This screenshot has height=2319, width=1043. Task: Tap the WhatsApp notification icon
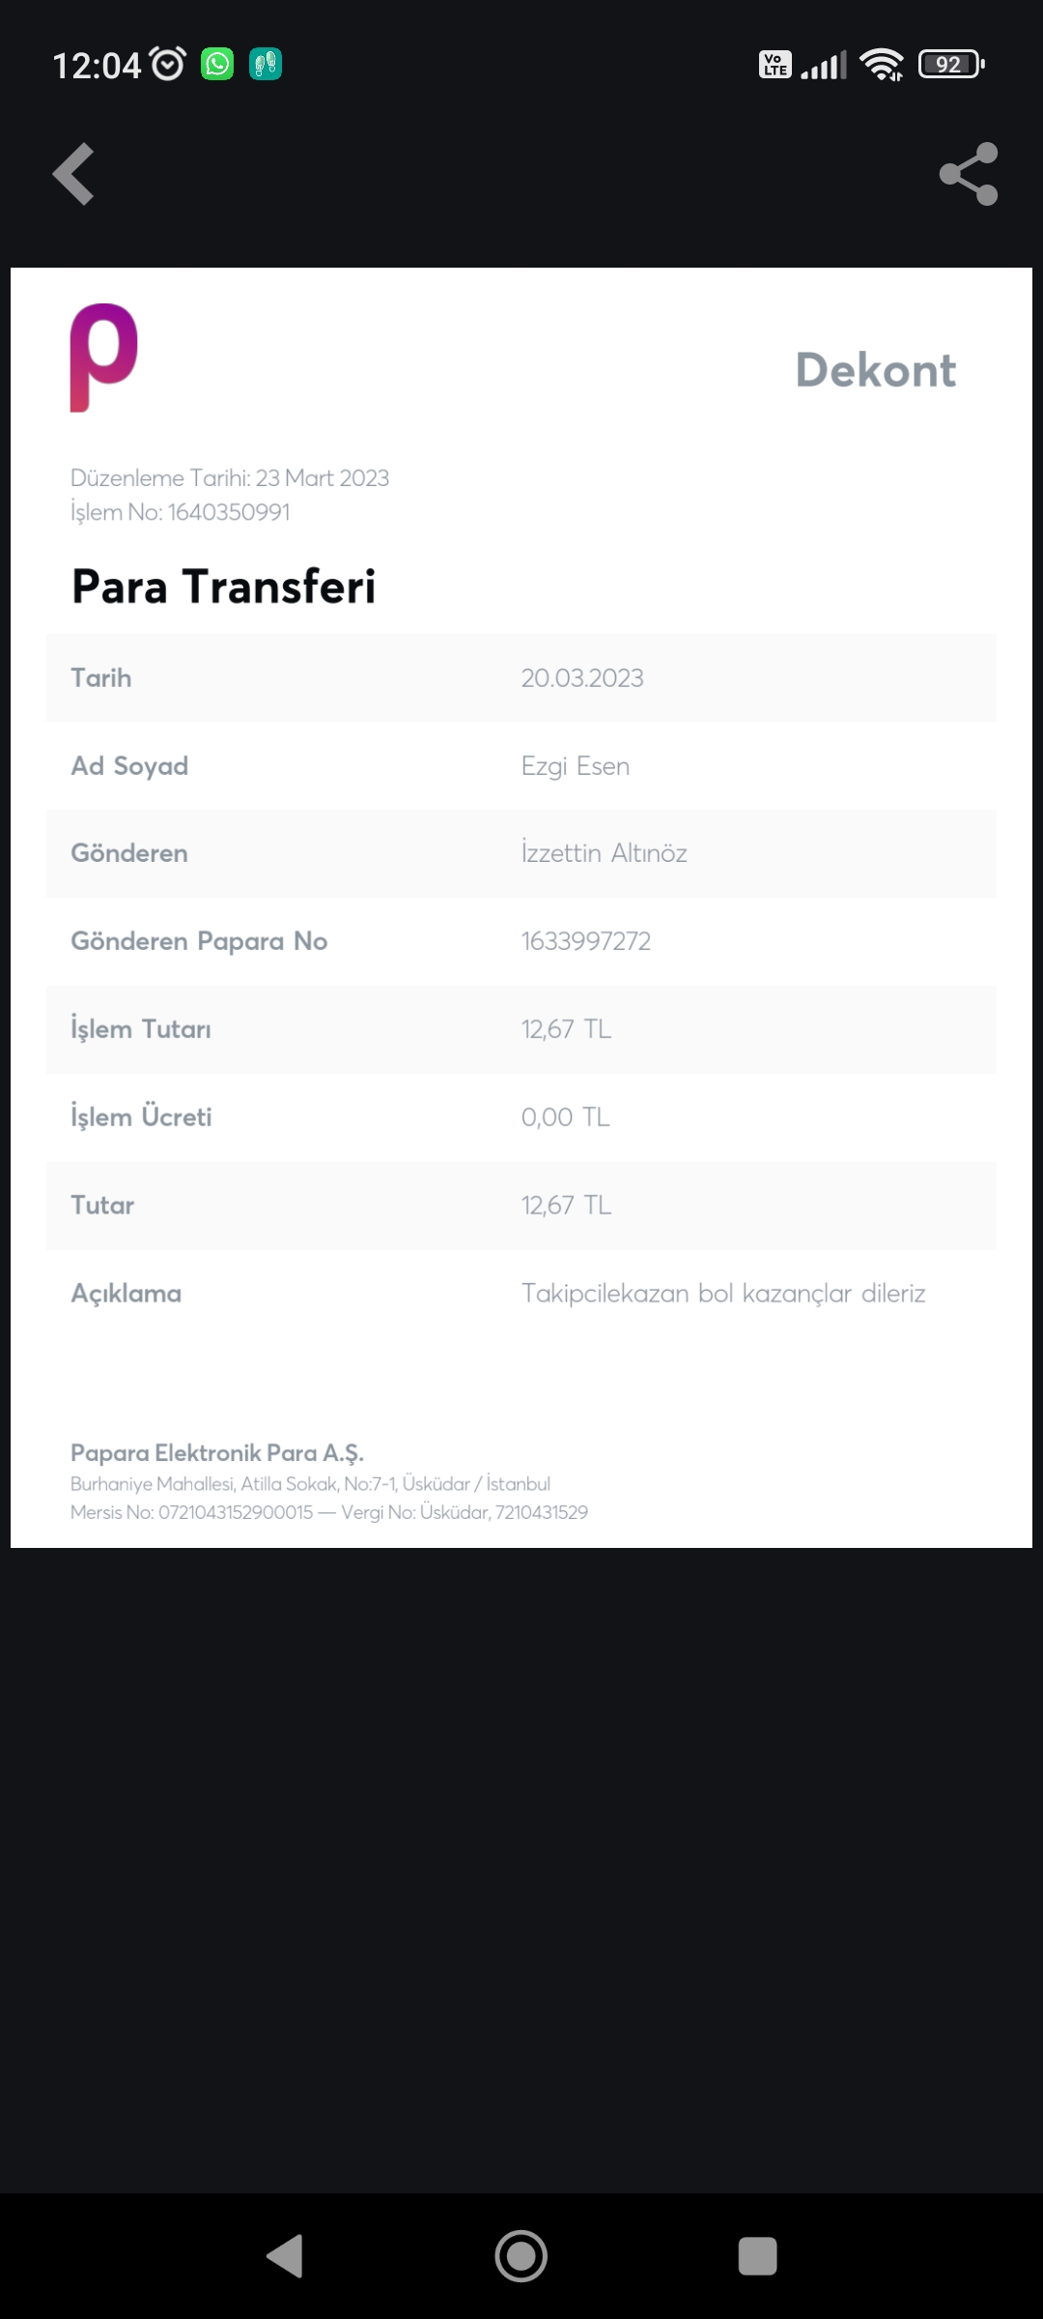(217, 64)
